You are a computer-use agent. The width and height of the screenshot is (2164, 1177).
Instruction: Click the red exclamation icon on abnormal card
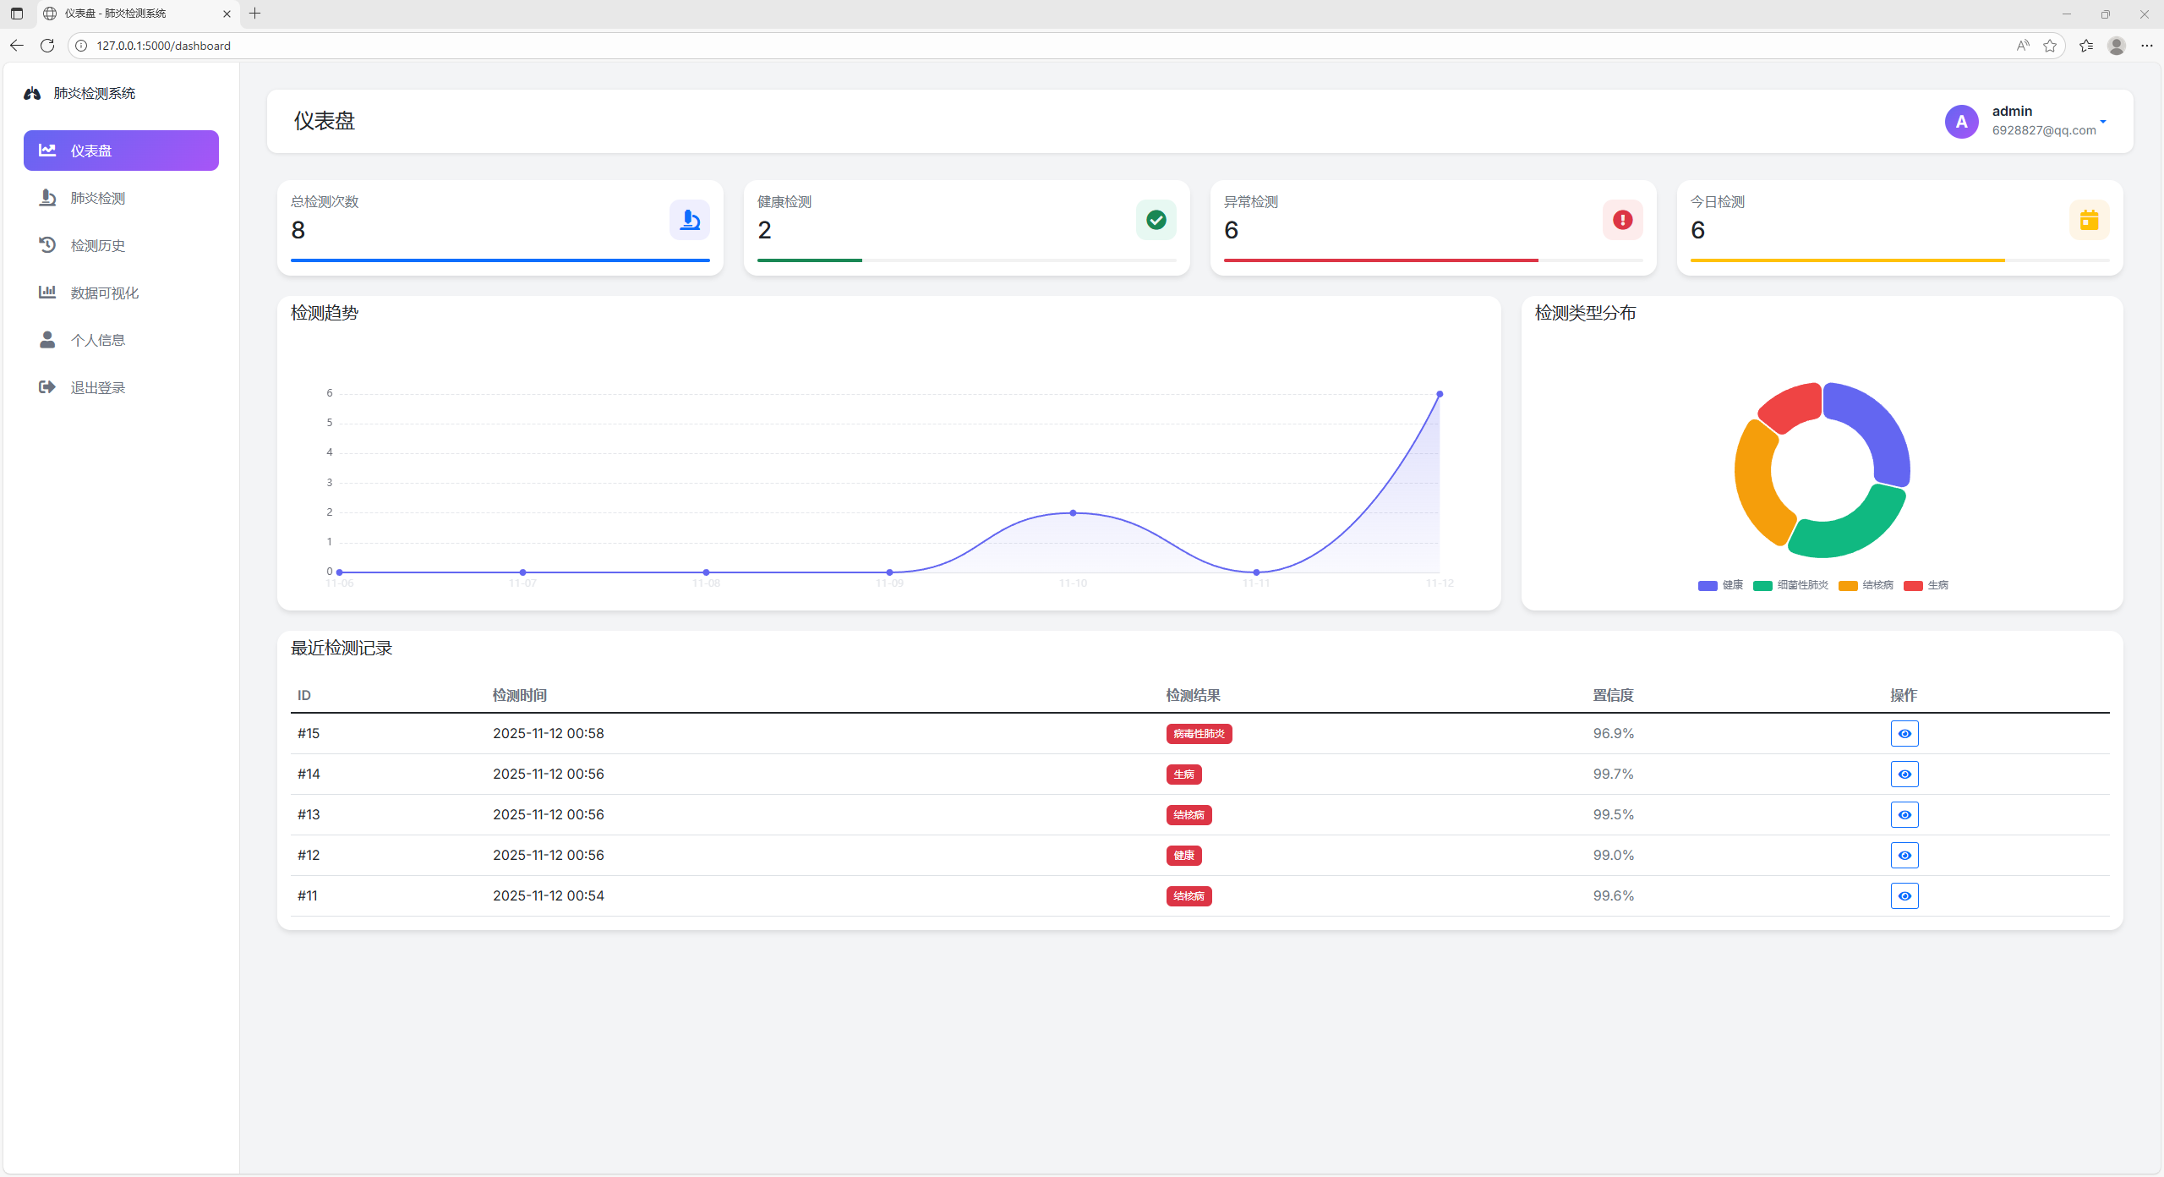click(1622, 220)
